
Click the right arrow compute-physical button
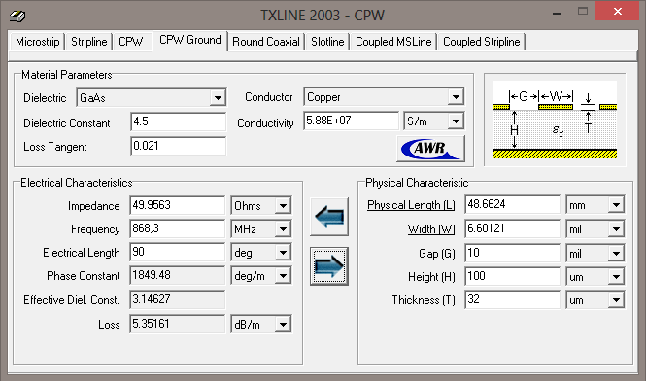(329, 266)
